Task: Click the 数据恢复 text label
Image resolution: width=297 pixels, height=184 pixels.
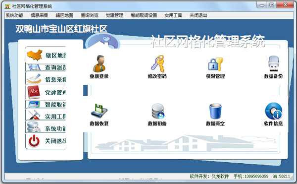Action: [99, 123]
